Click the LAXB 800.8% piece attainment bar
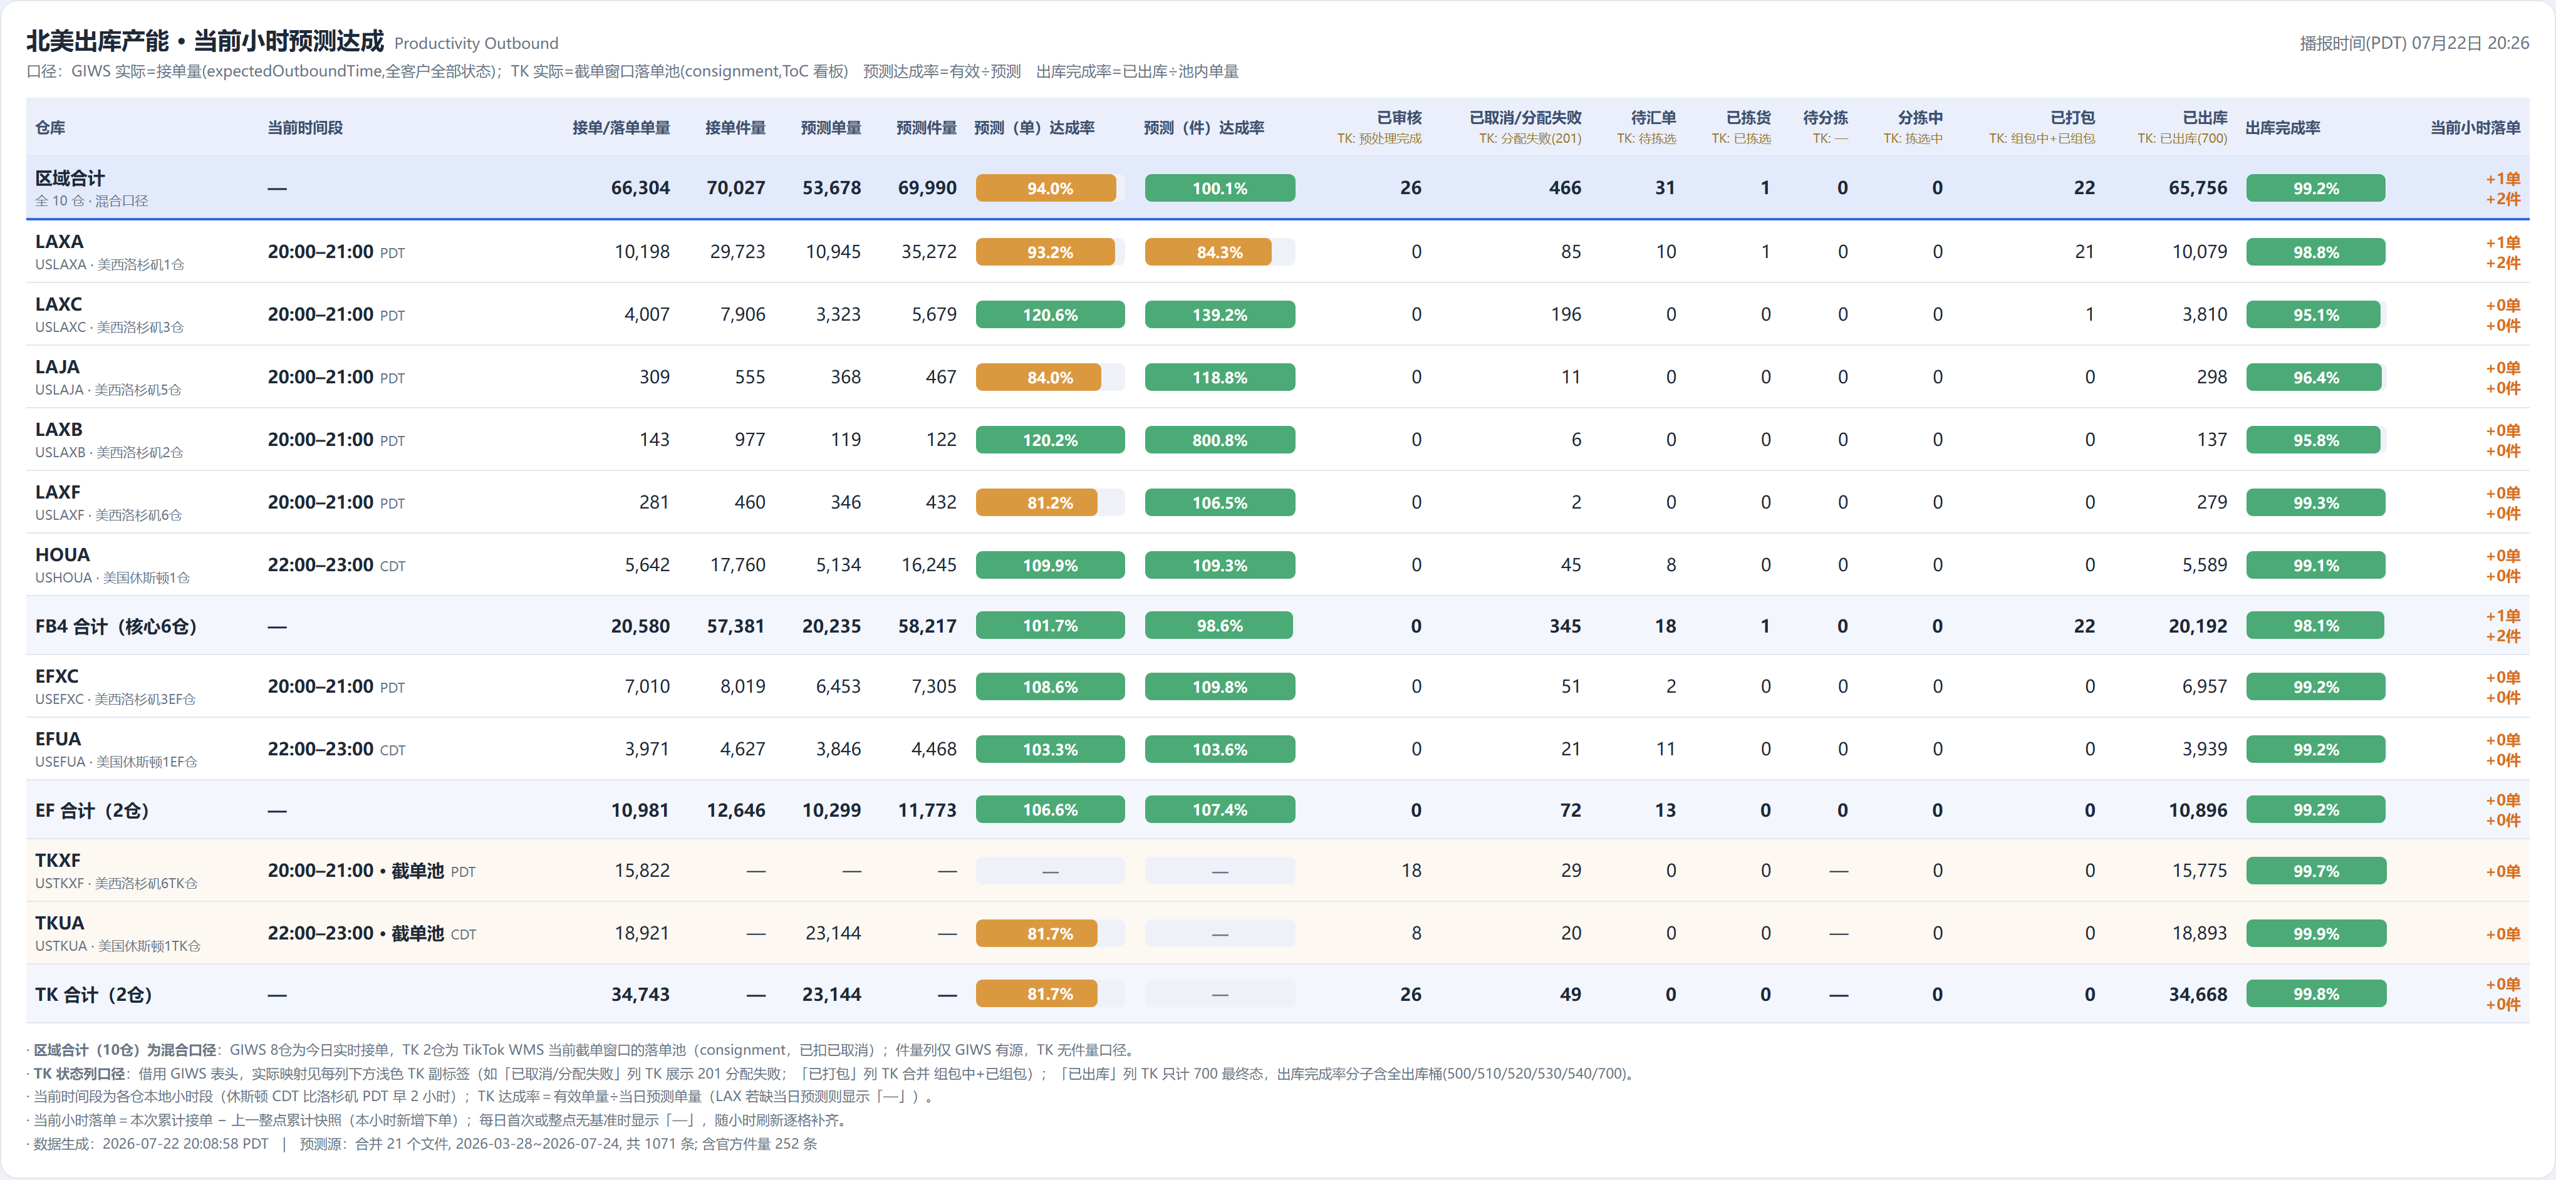Viewport: 2556px width, 1180px height. click(x=1220, y=439)
